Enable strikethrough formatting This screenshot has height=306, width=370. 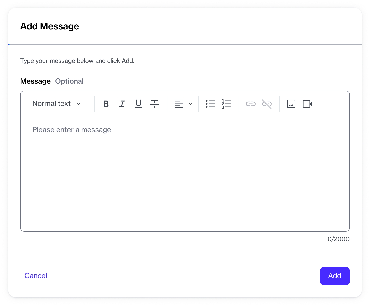tap(154, 104)
